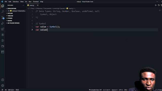Open the Extensions view

[x=3, y=29]
